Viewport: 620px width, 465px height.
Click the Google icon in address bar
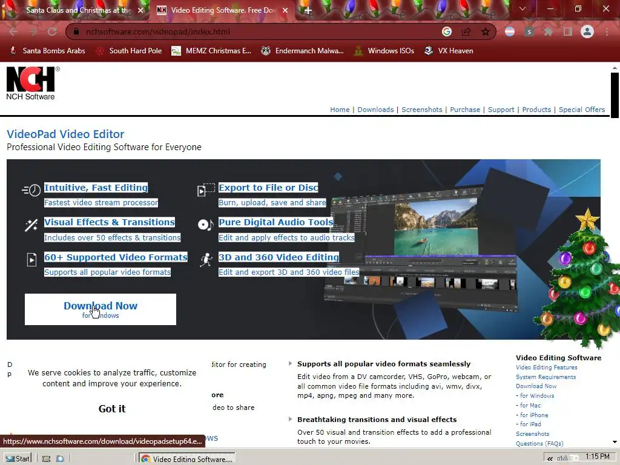(x=447, y=31)
